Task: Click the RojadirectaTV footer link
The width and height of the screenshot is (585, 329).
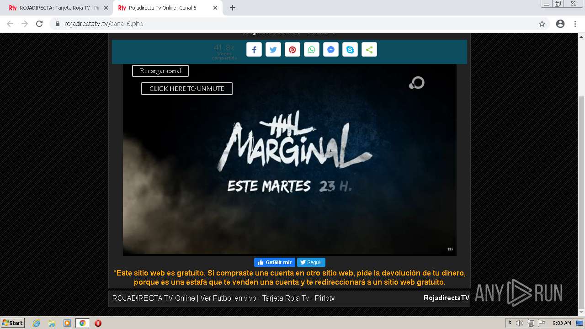Action: pyautogui.click(x=446, y=298)
